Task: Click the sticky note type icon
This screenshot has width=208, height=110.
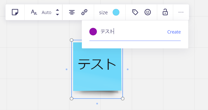Action: (15, 12)
